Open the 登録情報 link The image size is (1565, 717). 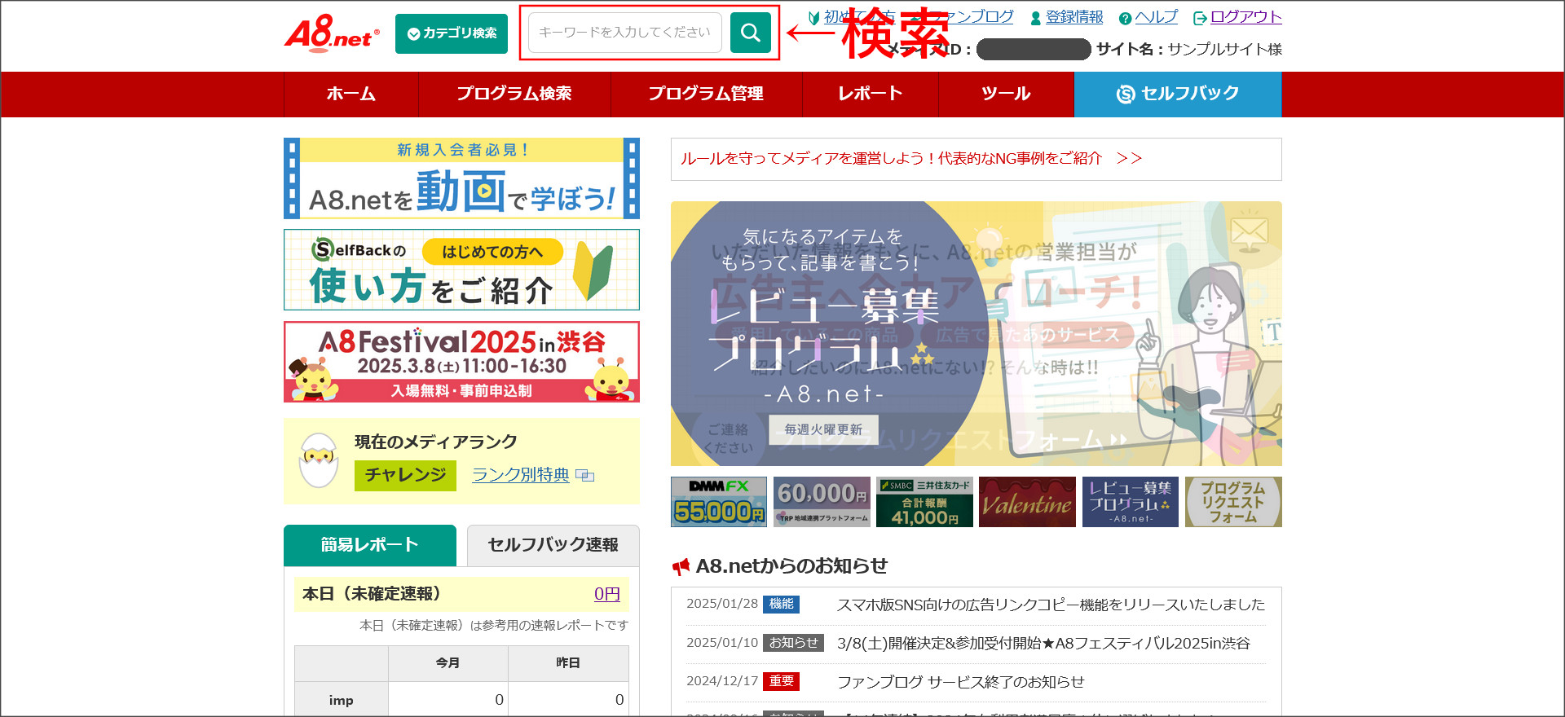click(1074, 17)
